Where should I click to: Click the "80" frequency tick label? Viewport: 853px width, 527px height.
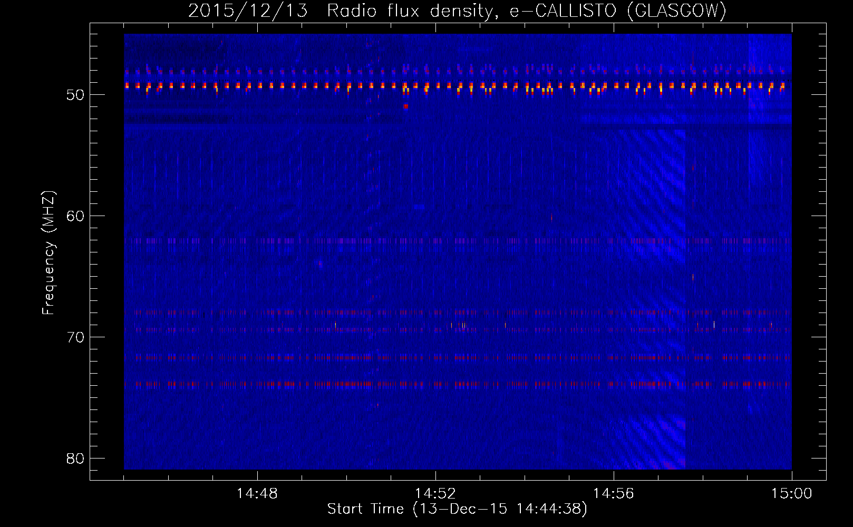[x=75, y=458]
